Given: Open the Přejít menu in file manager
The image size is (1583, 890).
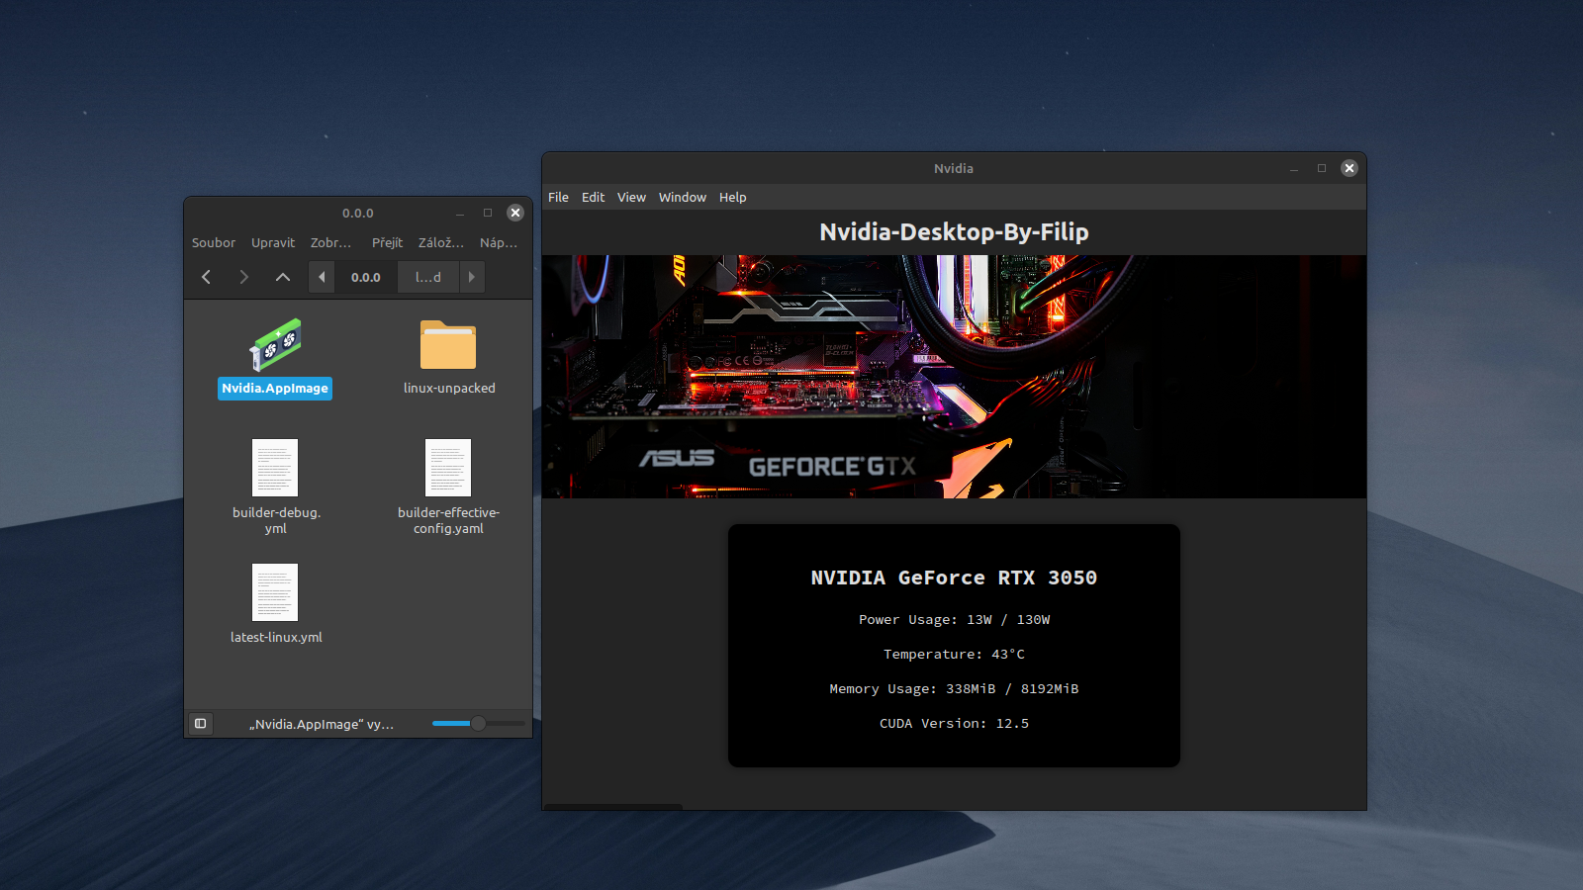Looking at the screenshot, I should [387, 242].
